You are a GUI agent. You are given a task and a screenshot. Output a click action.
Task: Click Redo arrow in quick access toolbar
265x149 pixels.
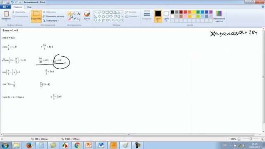[16, 2]
